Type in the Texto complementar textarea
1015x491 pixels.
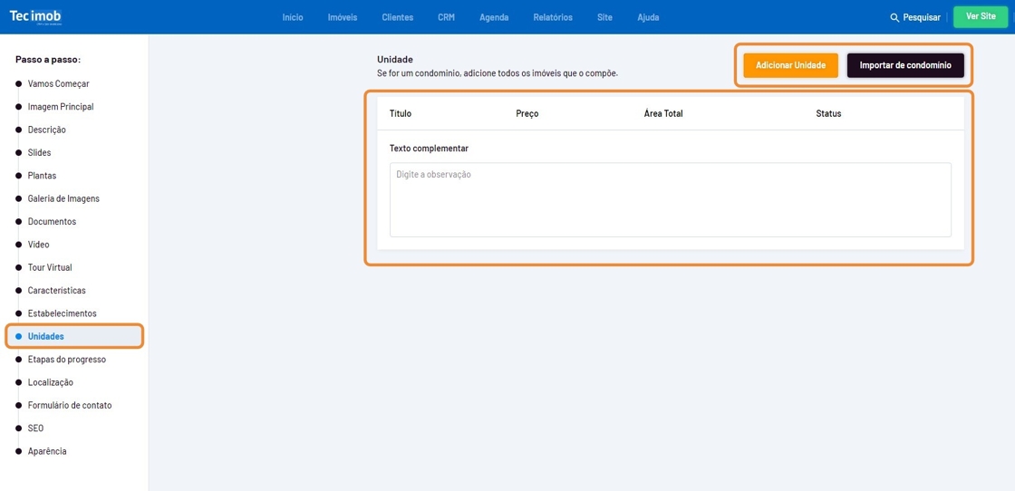[670, 199]
